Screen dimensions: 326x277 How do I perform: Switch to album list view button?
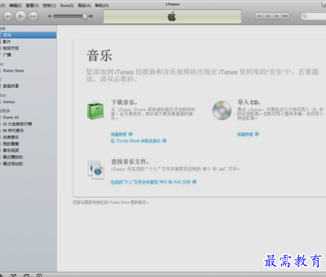click(268, 16)
